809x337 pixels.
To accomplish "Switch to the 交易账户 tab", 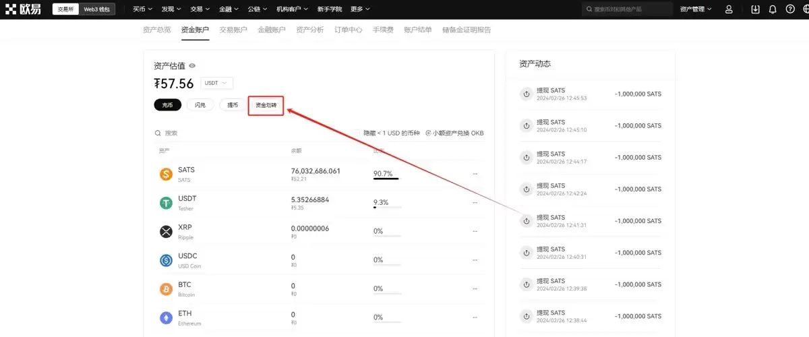I will (x=233, y=30).
